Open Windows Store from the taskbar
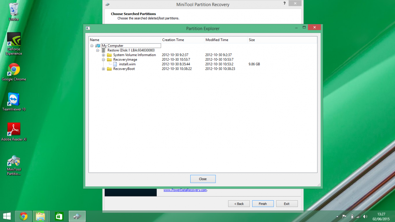This screenshot has width=395, height=222. [59, 216]
